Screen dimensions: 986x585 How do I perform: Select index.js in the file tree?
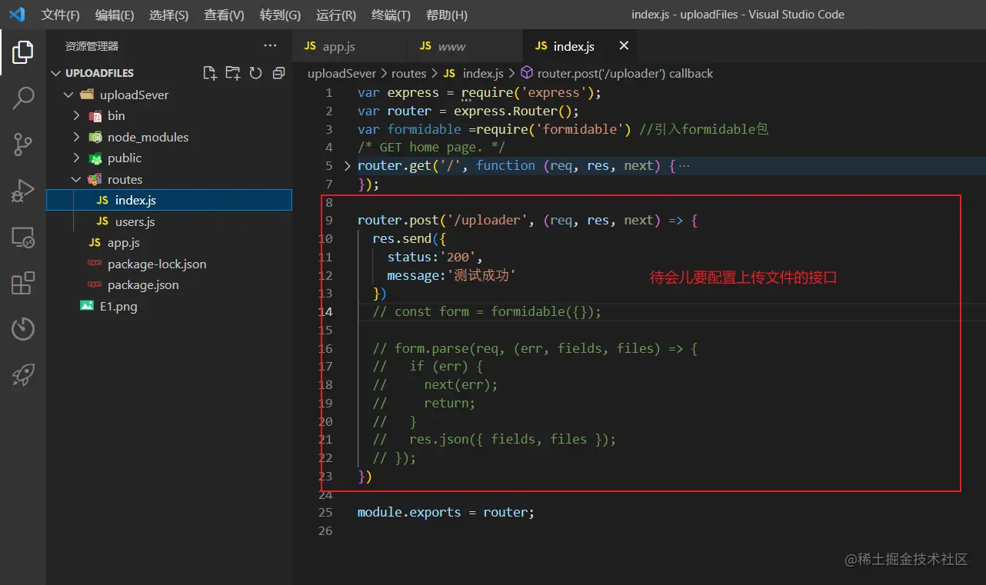point(169,200)
